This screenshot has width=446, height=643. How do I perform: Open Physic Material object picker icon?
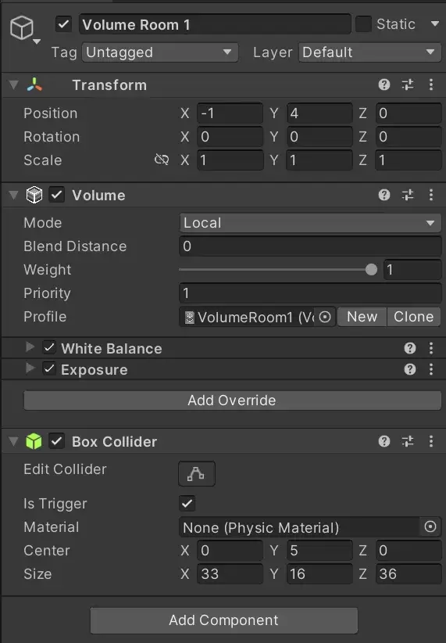pos(430,527)
